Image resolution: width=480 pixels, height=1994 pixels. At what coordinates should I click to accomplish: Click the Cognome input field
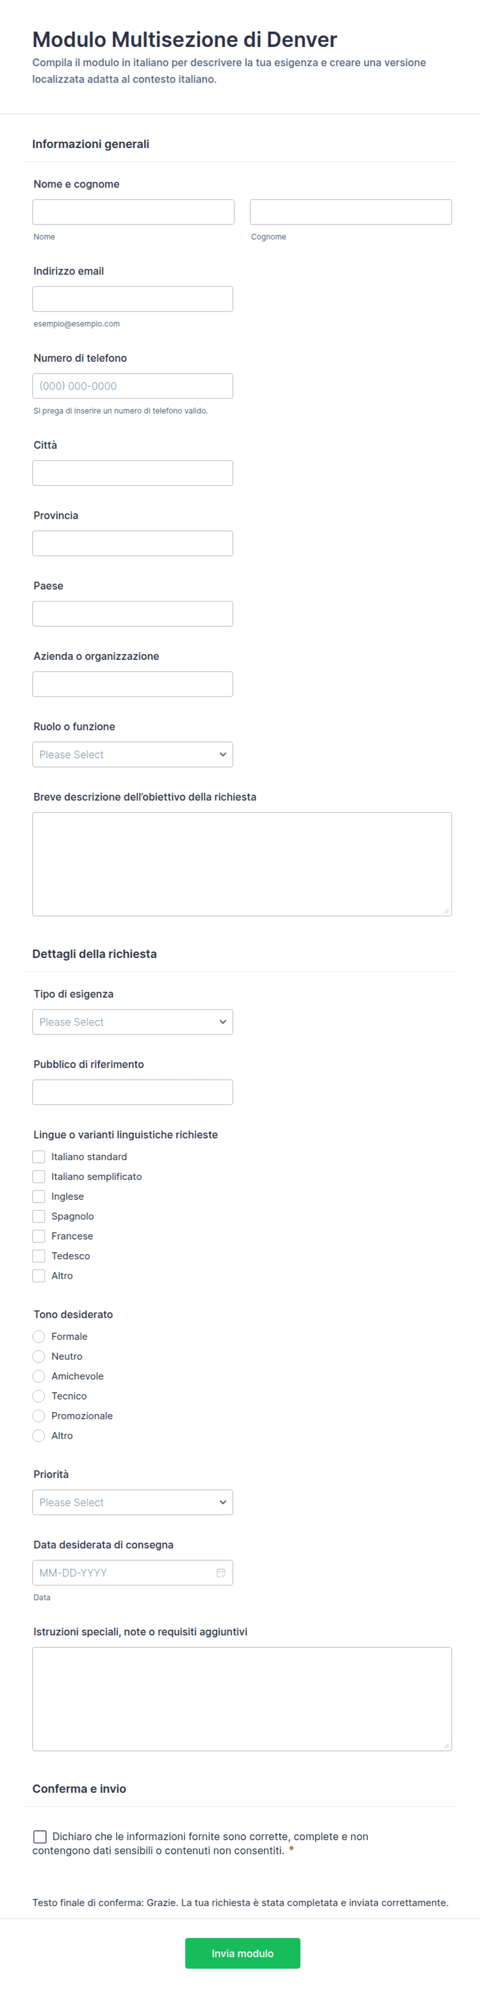click(351, 212)
